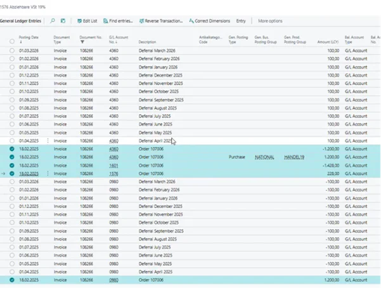Viewport: 381px width, 288px height.
Task: Open Gen. Posting Type column header
Action: (238, 39)
